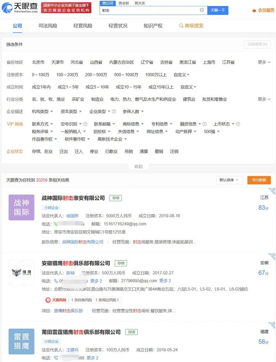Filter status 吊销

tap(129, 151)
